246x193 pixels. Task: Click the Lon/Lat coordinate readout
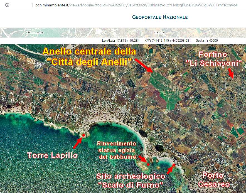click(x=120, y=41)
